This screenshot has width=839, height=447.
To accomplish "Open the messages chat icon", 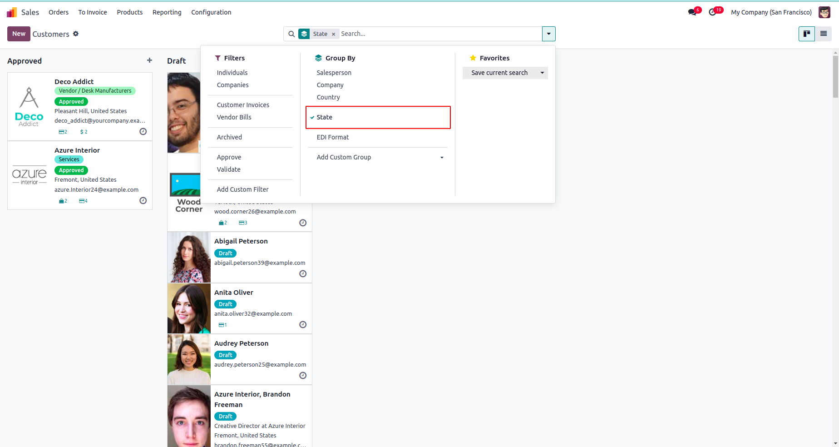I will pyautogui.click(x=692, y=12).
